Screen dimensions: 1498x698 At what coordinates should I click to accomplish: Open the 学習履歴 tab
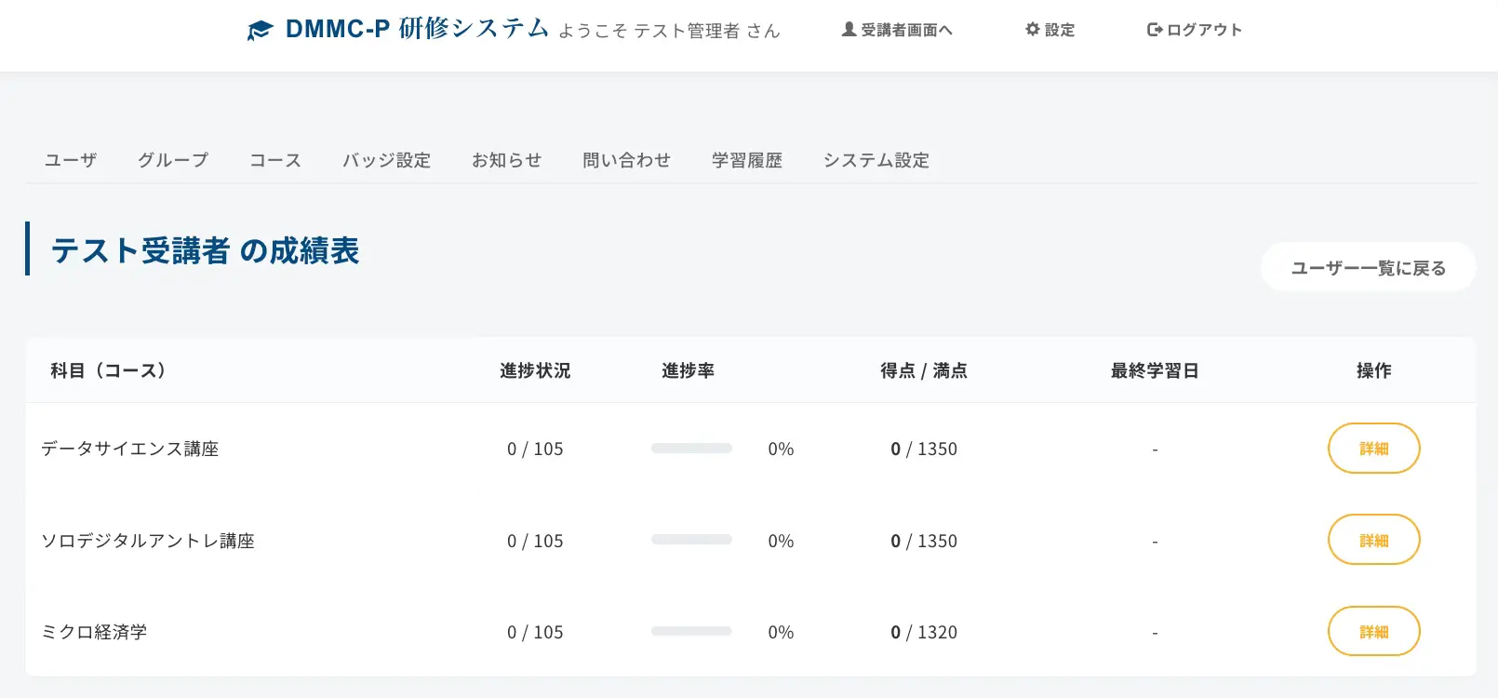pyautogui.click(x=746, y=160)
